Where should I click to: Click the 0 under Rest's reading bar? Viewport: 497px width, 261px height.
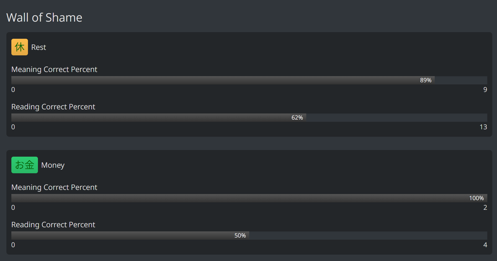[x=13, y=127]
